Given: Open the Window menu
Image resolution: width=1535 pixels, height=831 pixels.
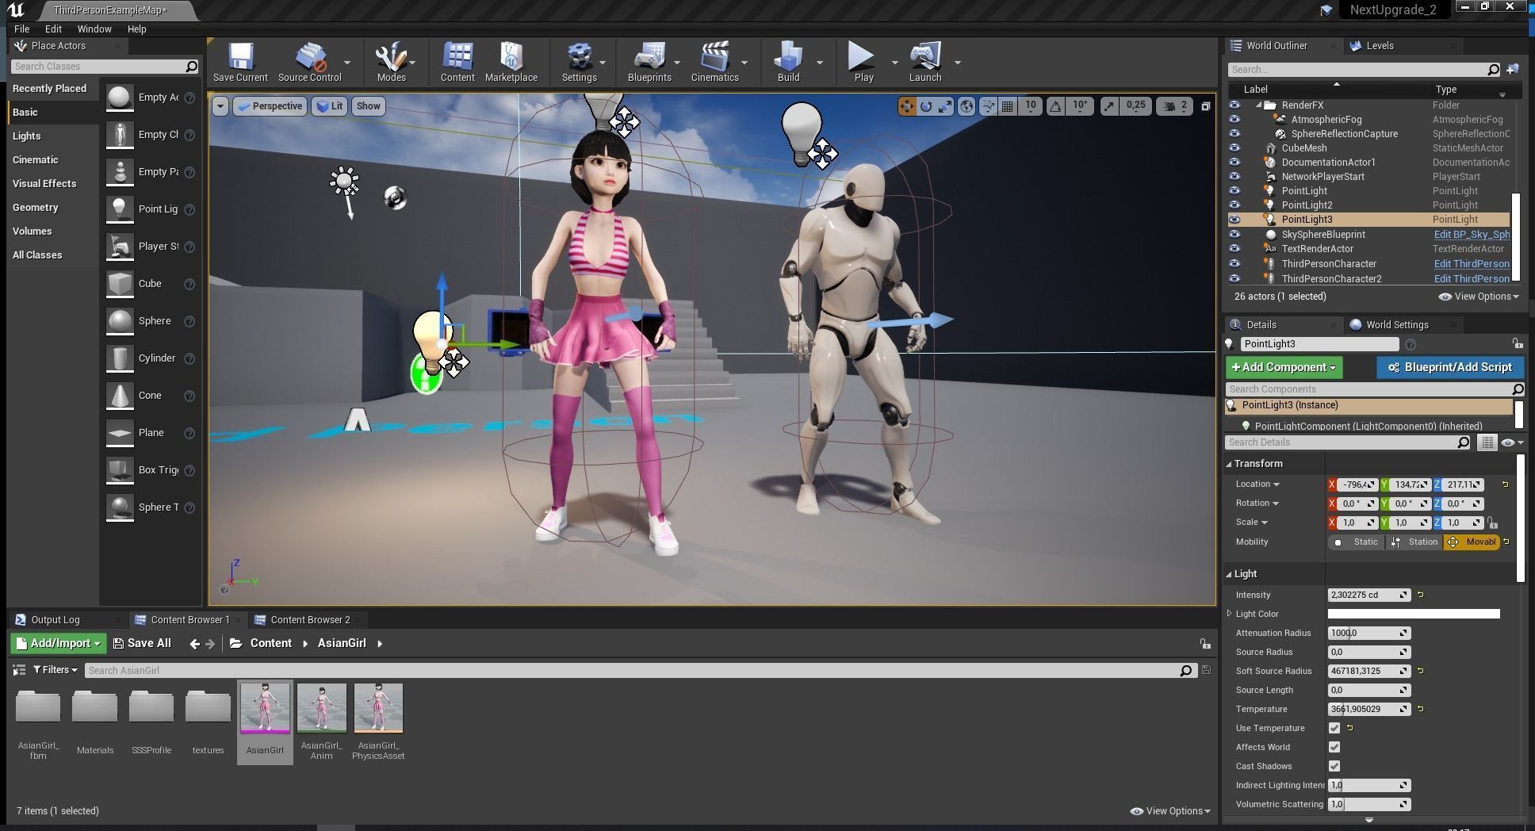Looking at the screenshot, I should [x=94, y=29].
